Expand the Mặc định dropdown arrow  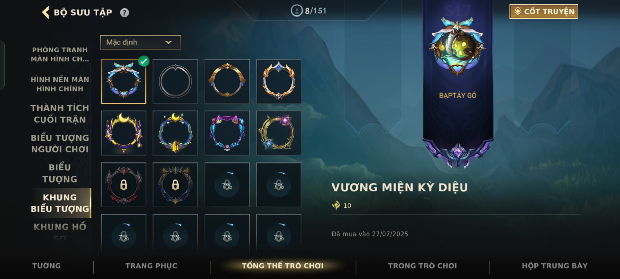click(x=168, y=42)
